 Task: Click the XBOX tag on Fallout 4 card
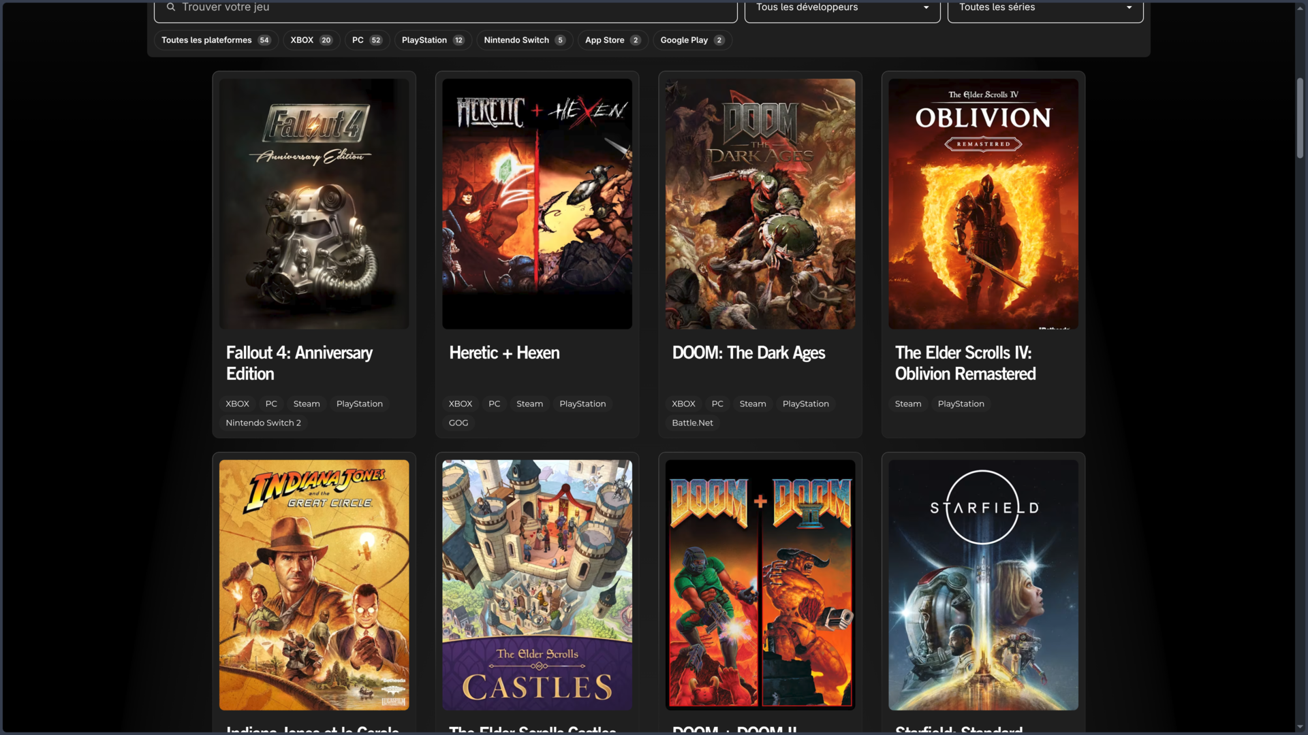237,404
